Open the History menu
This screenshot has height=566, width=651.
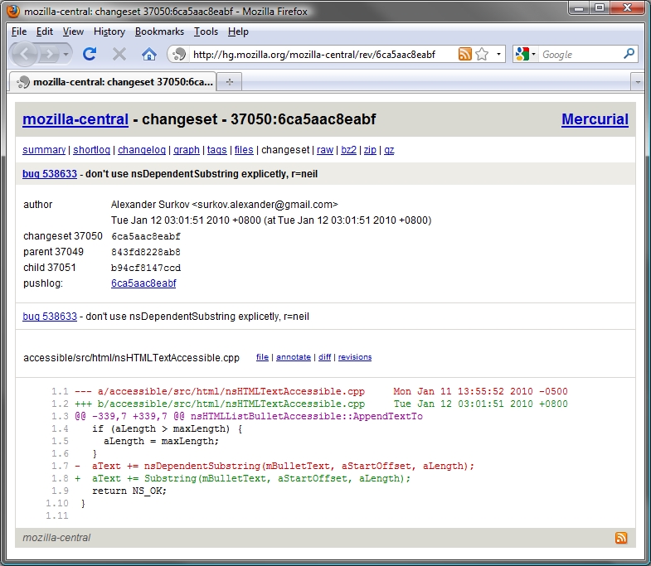click(x=109, y=31)
